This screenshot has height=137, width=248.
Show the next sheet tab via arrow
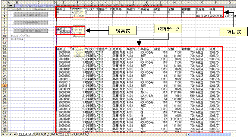pyautogui.click(x=11, y=134)
